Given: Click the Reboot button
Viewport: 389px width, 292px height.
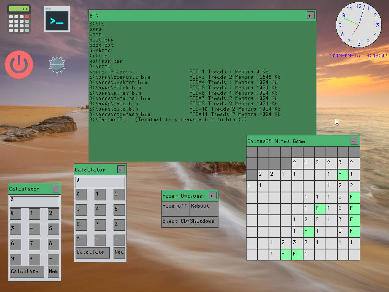Looking at the screenshot, I should 204,209.
